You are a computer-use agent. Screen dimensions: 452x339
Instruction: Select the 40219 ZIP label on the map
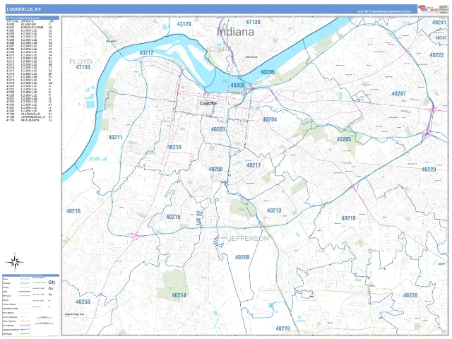coord(282,328)
